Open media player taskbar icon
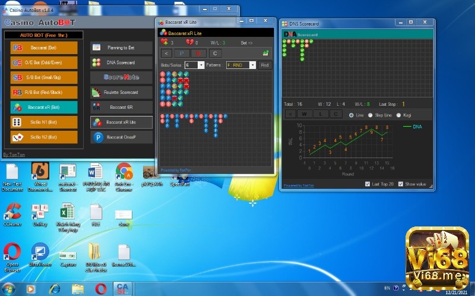475x296 pixels. point(31,289)
